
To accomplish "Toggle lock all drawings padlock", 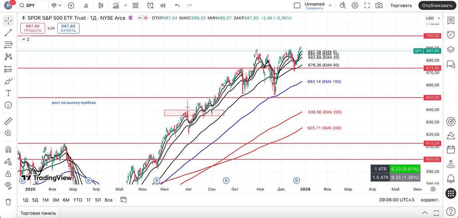I will (x=8, y=174).
